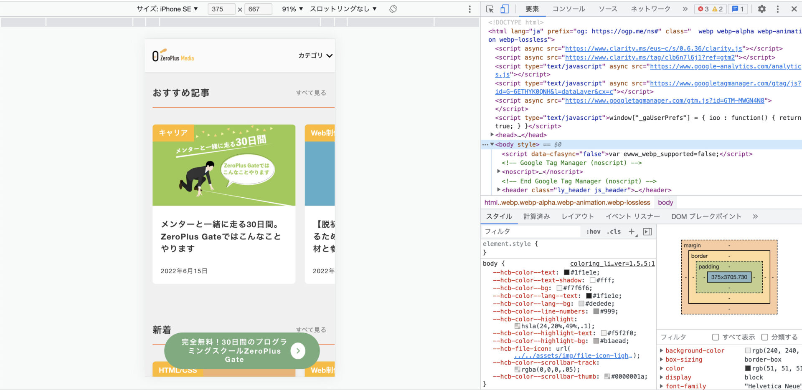Enable the 分類する checkbox
The width and height of the screenshot is (802, 390).
(x=764, y=337)
